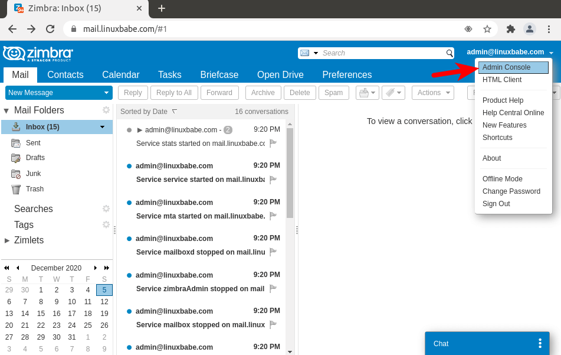
Task: Open the Mail Folders gear options
Action: click(x=106, y=110)
